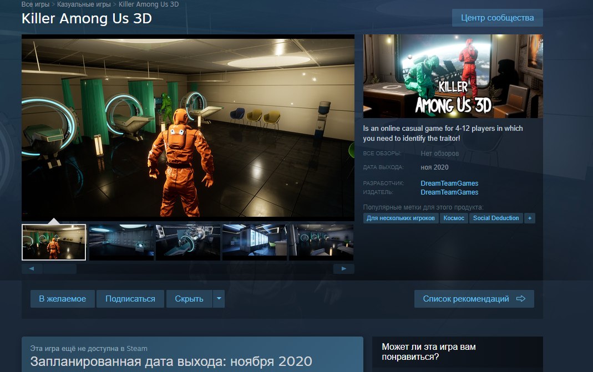
Task: Select the fourth thumbnail with bright window room
Action: point(255,242)
